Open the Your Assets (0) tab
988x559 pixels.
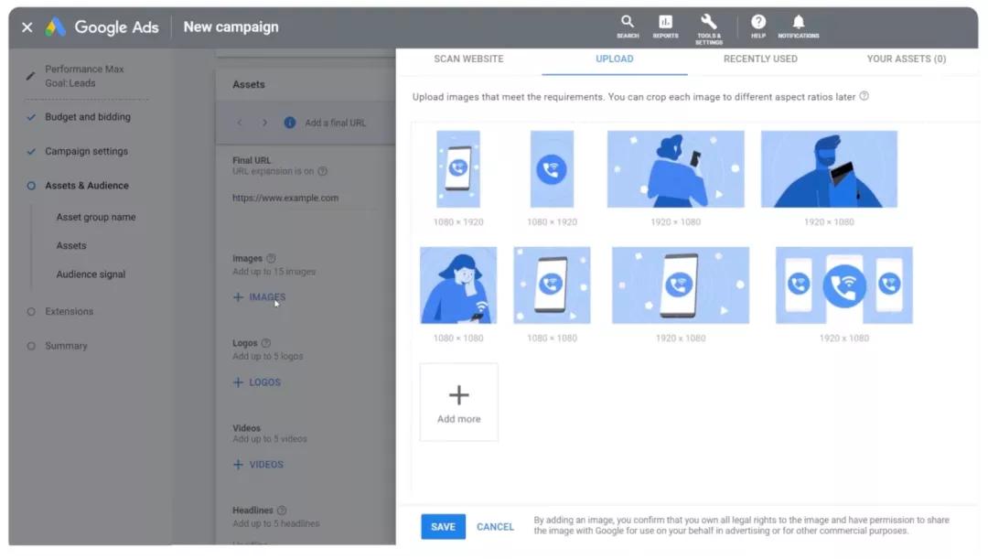[906, 59]
